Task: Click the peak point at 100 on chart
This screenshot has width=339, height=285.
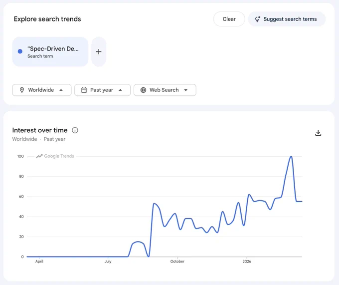Action: point(291,156)
